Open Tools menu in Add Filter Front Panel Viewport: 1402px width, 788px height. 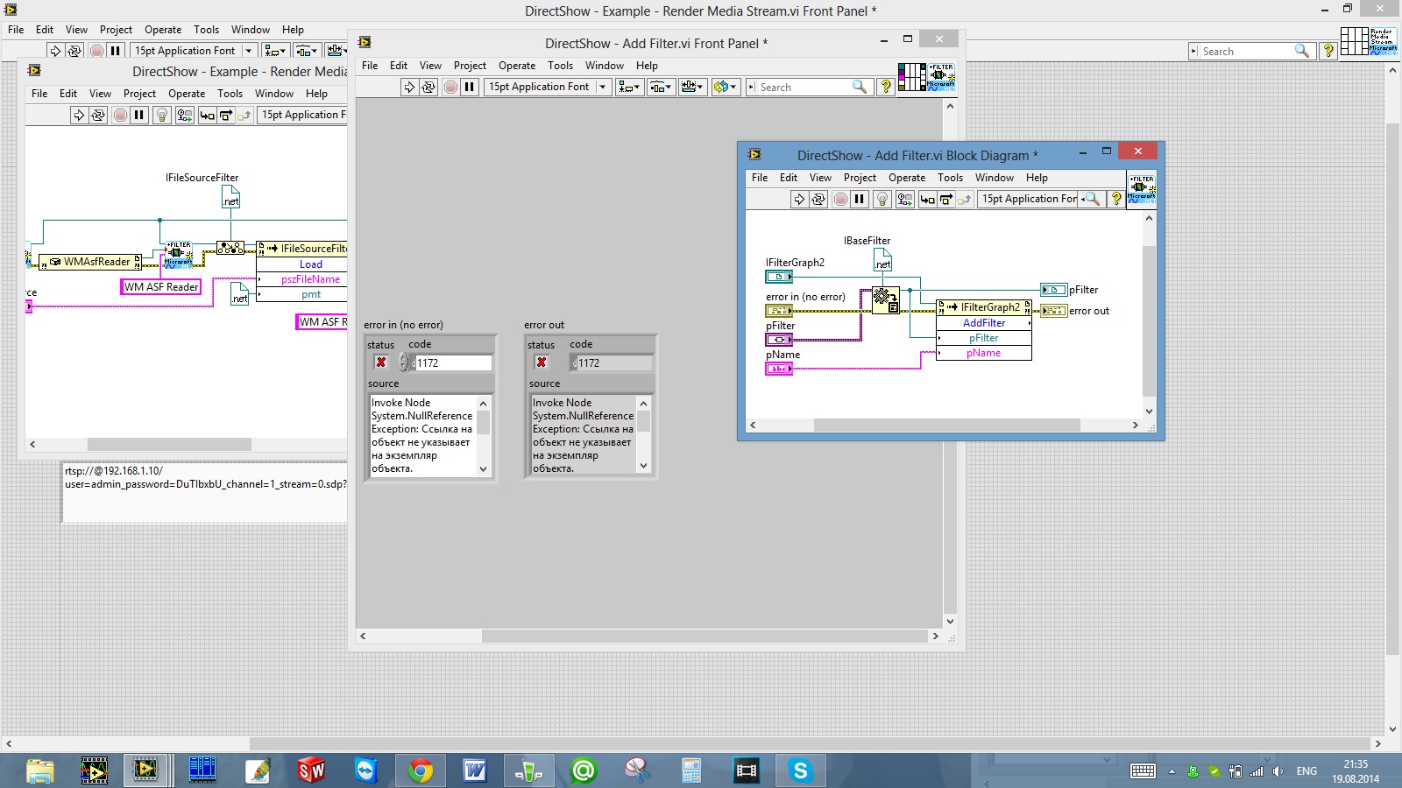click(x=560, y=66)
